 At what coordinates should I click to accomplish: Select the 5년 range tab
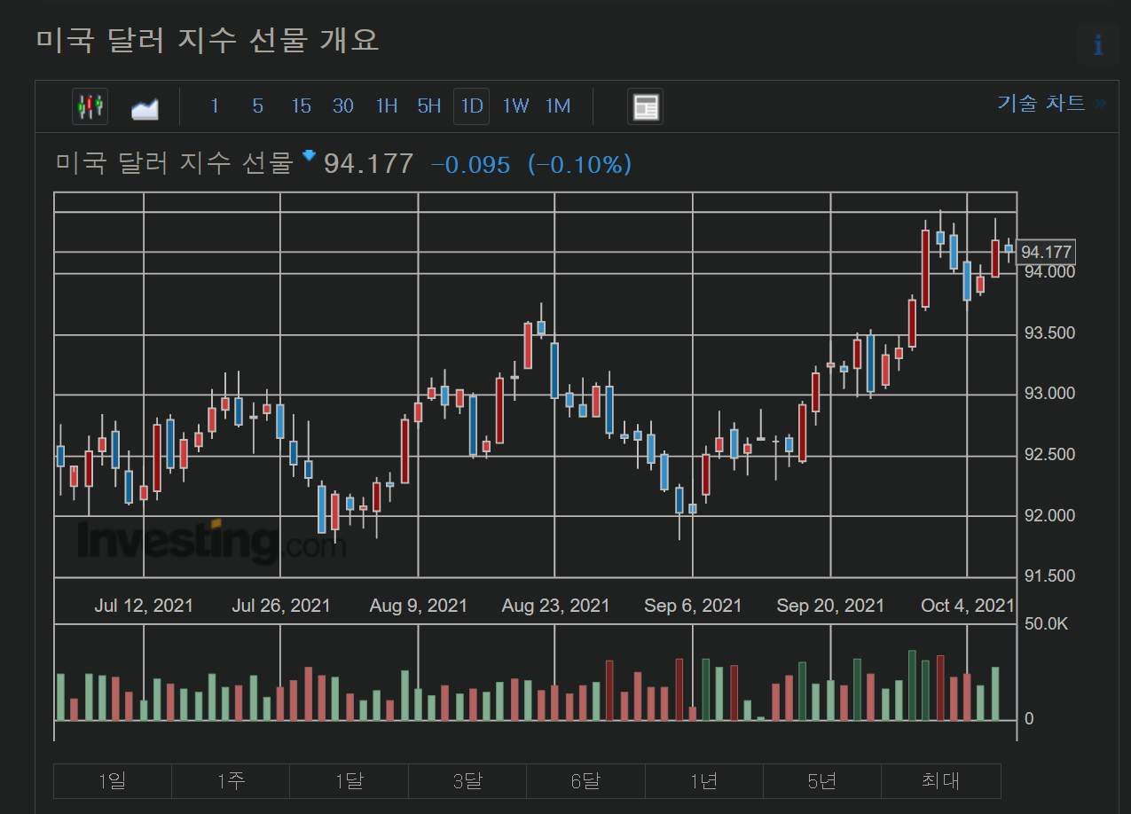[822, 781]
